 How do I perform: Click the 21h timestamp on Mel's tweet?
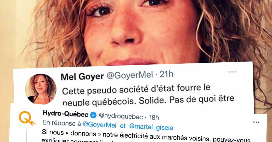[x=166, y=74]
